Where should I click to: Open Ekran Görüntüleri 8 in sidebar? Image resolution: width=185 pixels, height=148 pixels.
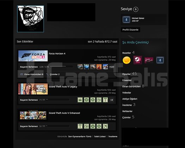point(133,86)
